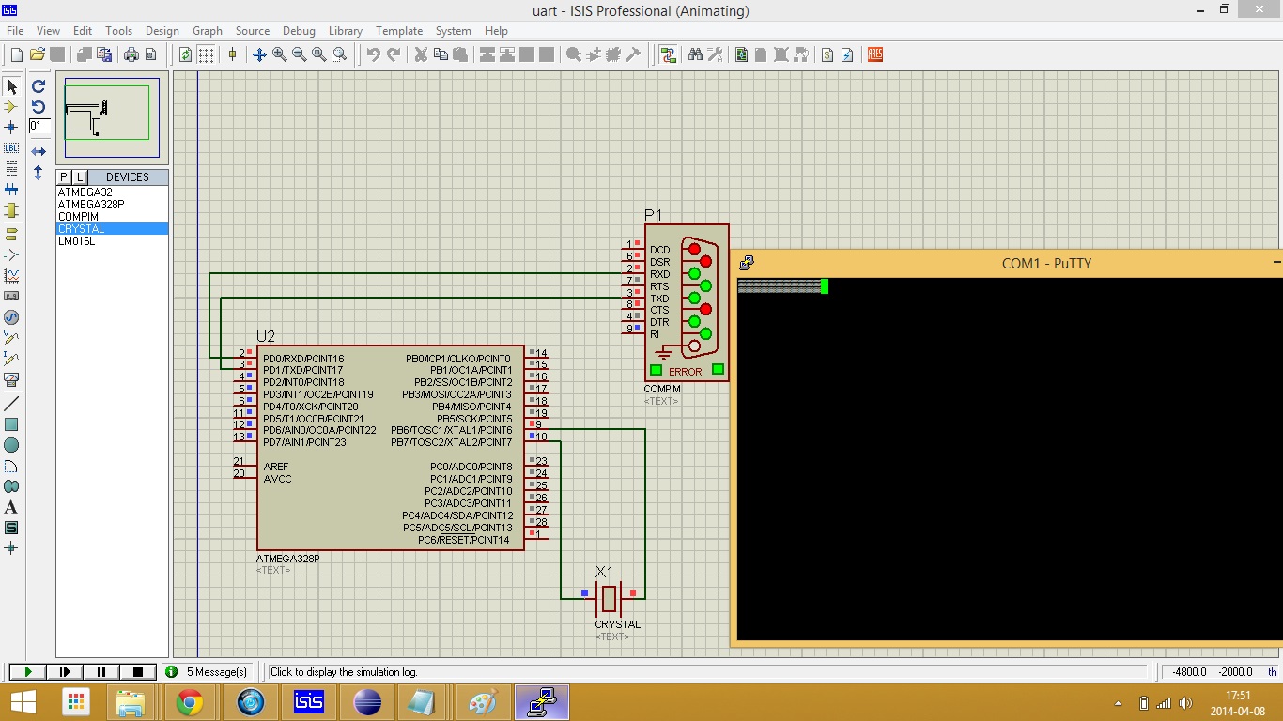Screen dimensions: 1283x721
Task: Show hidden system tray icons
Action: [1118, 703]
